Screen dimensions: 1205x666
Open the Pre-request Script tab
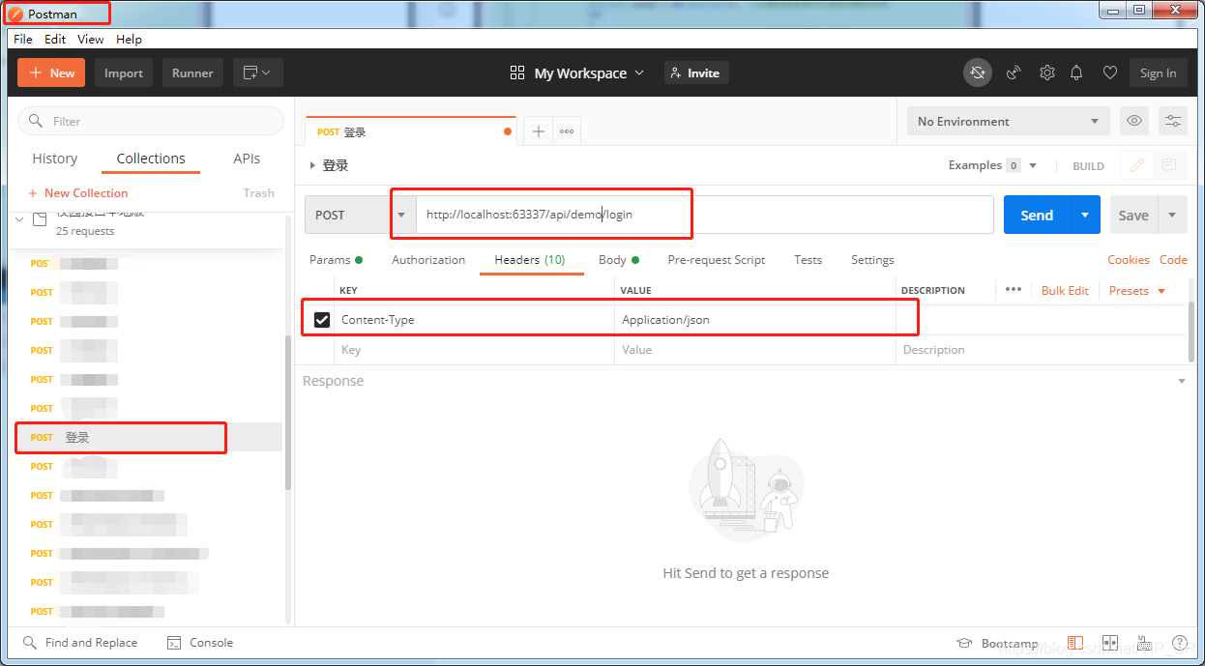pos(716,259)
